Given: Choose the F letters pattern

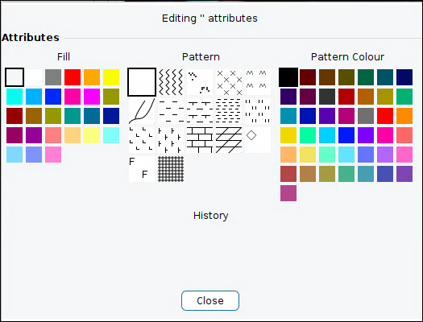Looking at the screenshot, I should point(142,169).
